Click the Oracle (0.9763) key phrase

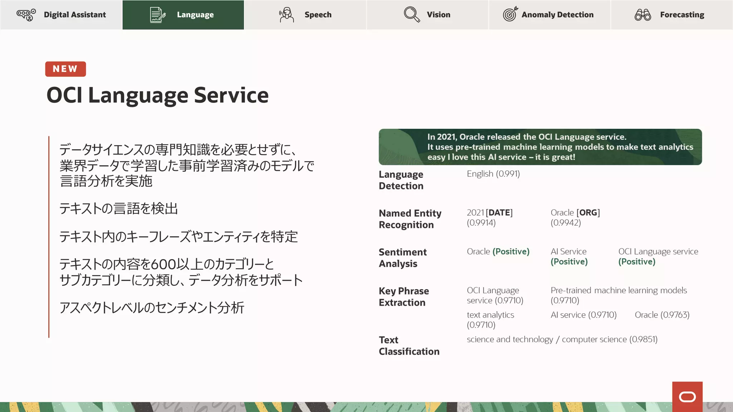coord(662,315)
